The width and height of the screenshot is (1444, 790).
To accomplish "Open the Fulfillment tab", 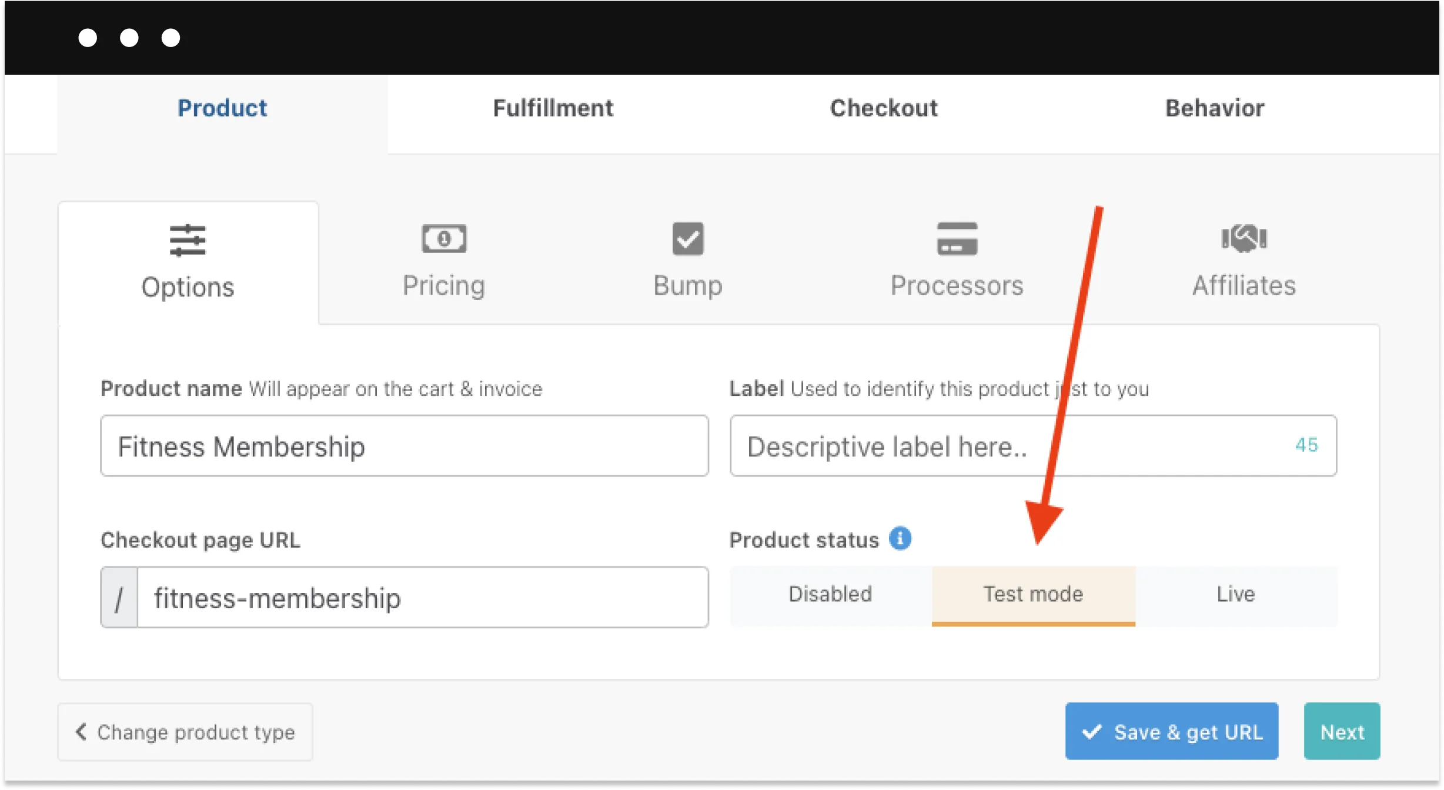I will click(x=553, y=108).
